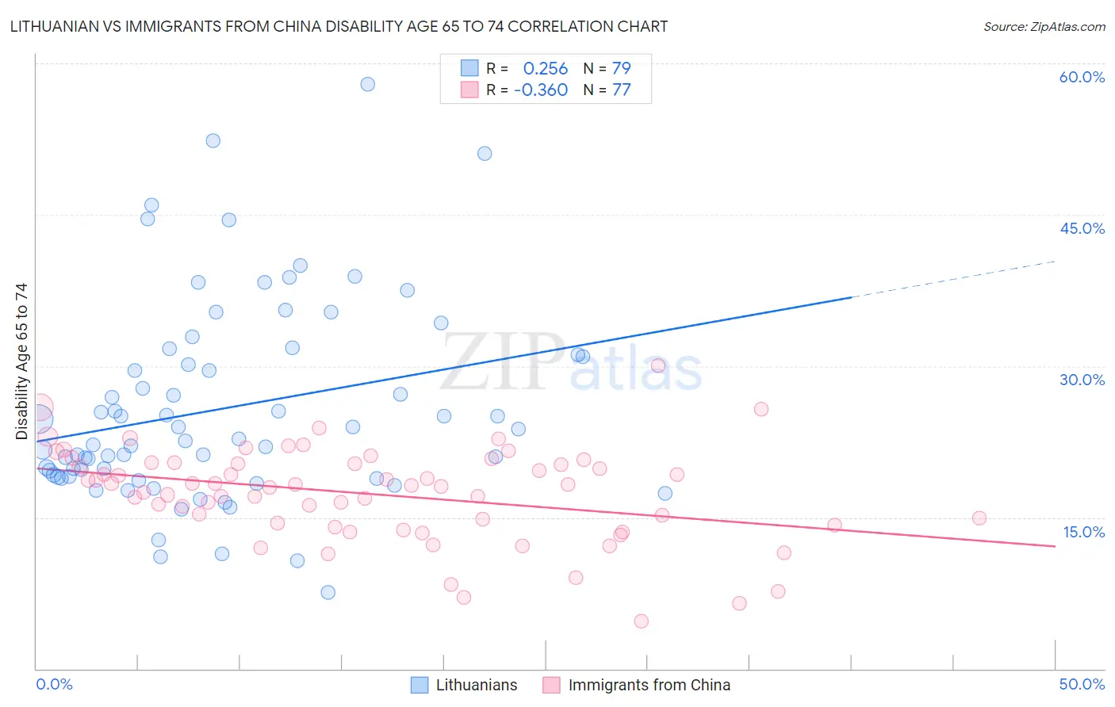Click the blue Lithuanians legend swatch

(420, 685)
